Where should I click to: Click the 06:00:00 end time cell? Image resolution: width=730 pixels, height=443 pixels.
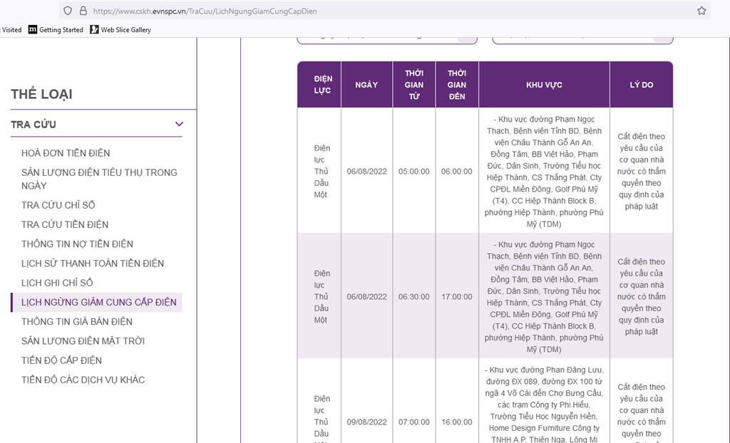coord(457,171)
